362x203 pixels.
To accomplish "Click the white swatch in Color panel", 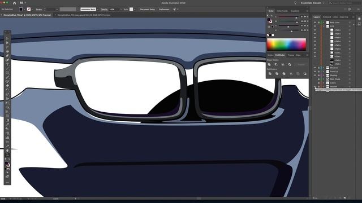I will (273, 35).
